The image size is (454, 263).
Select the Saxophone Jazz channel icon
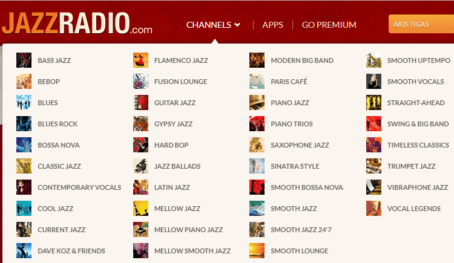click(x=257, y=144)
